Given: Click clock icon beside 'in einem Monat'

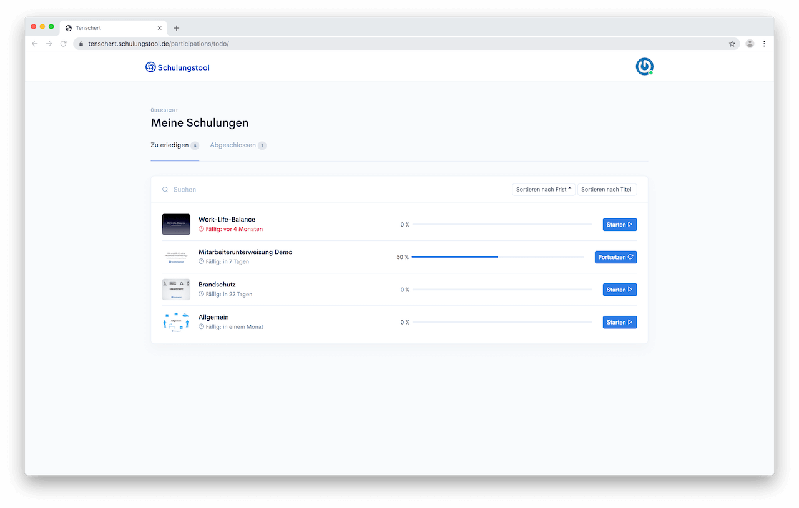Looking at the screenshot, I should [x=201, y=326].
